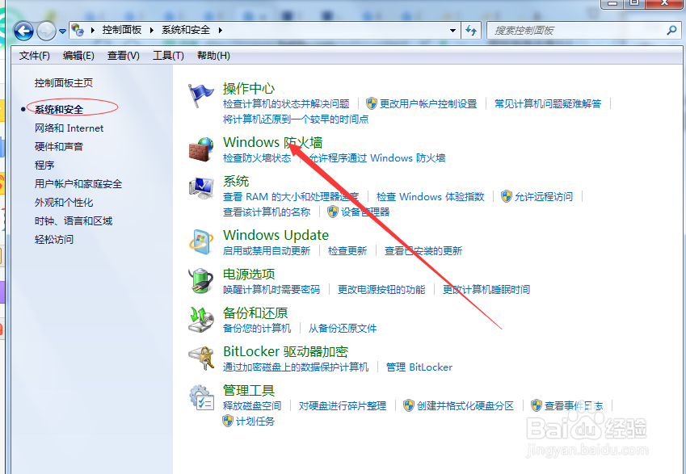Image resolution: width=686 pixels, height=474 pixels.
Task: Select 时钟、语言和区域 in the sidebar
Action: click(x=74, y=220)
